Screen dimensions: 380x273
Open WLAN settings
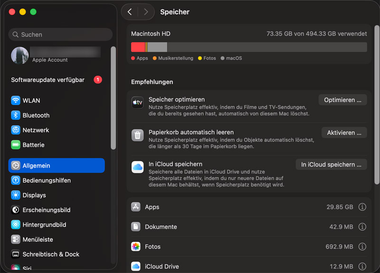pyautogui.click(x=57, y=100)
